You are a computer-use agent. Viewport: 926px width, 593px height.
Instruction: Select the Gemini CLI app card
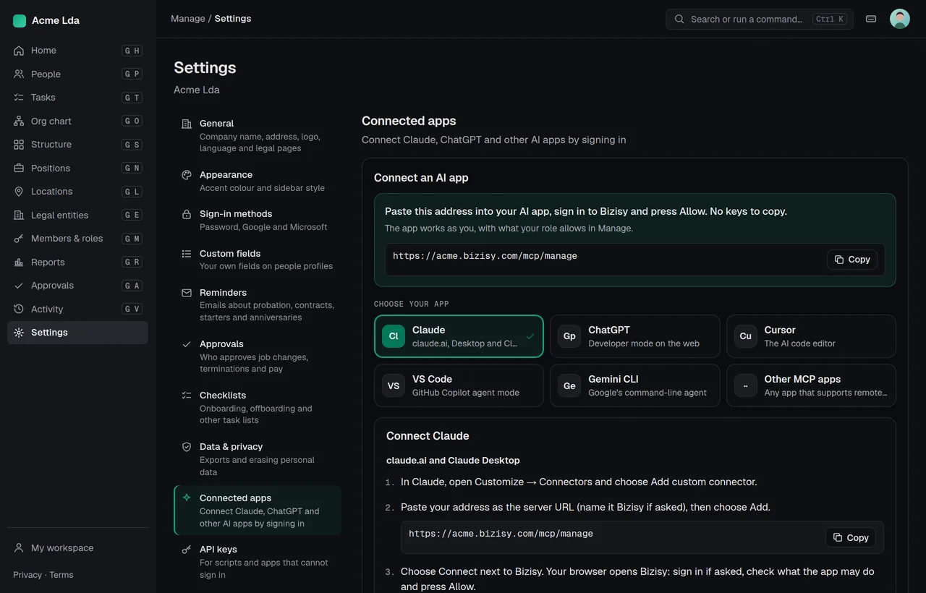[635, 385]
